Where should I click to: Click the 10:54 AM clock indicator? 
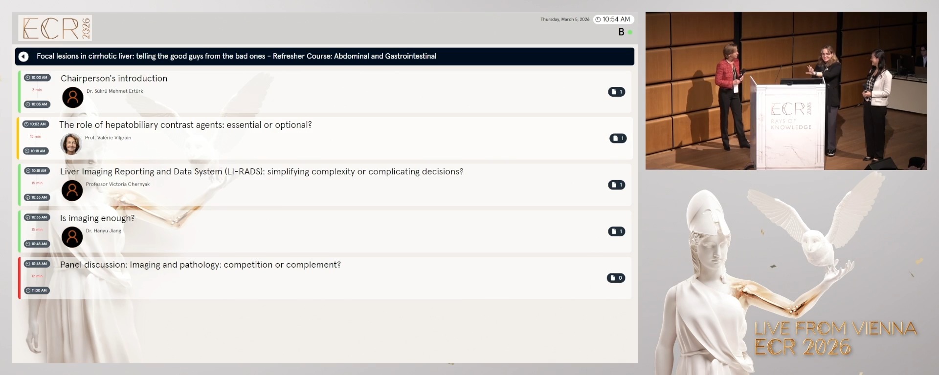(x=613, y=20)
